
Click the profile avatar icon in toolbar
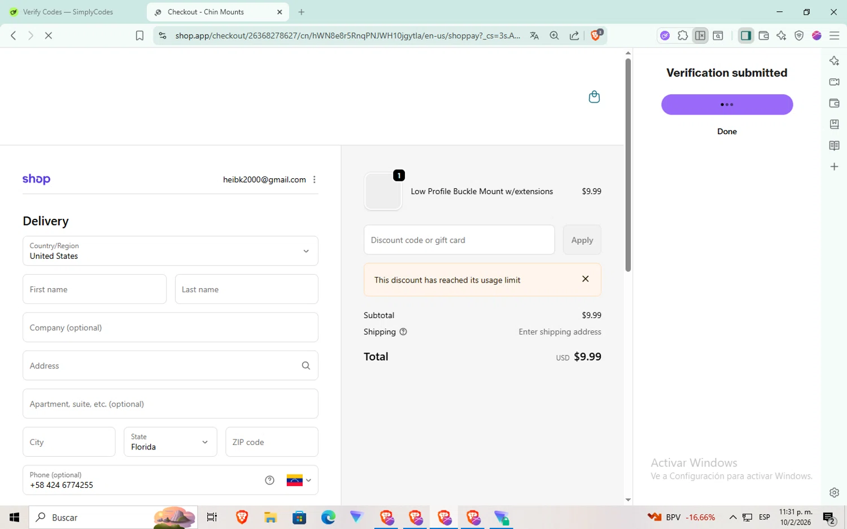817,36
